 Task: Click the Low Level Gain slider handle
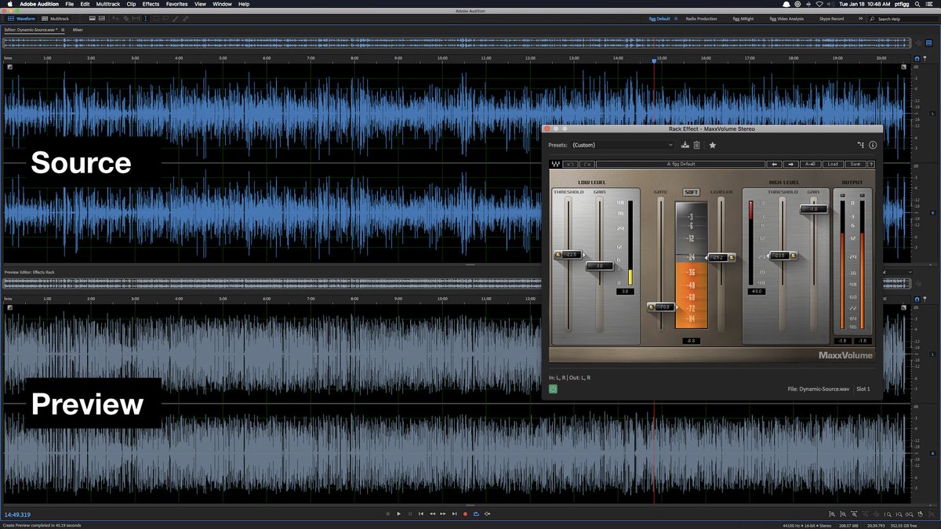[x=598, y=266]
